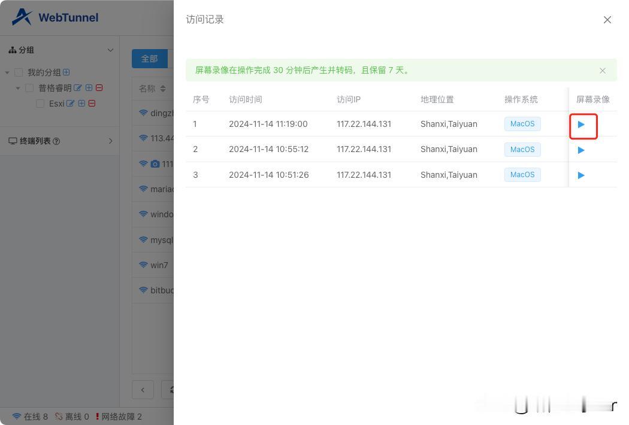
Task: Click 在线 8 status indicator
Action: [x=30, y=417]
